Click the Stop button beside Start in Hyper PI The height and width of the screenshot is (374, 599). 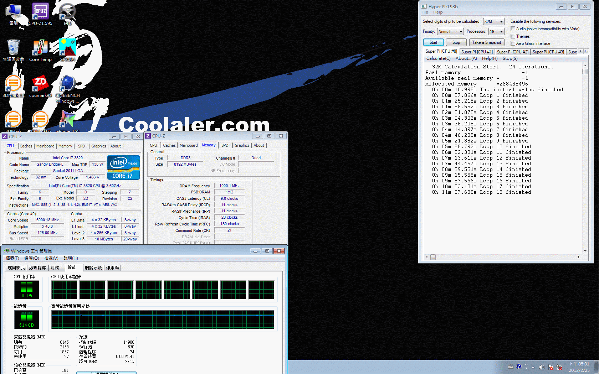(x=456, y=42)
